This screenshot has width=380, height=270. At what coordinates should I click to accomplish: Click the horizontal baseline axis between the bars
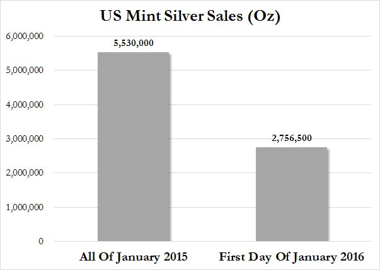[212, 241]
